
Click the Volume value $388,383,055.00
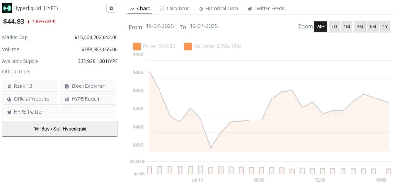click(x=99, y=50)
